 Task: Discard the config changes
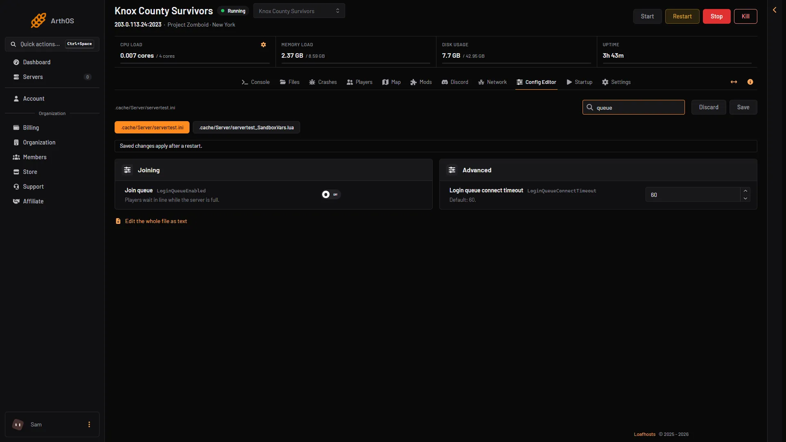pos(709,107)
